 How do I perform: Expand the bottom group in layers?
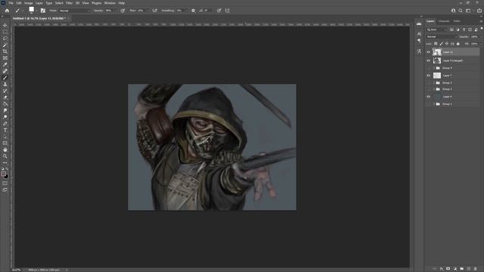(x=434, y=104)
